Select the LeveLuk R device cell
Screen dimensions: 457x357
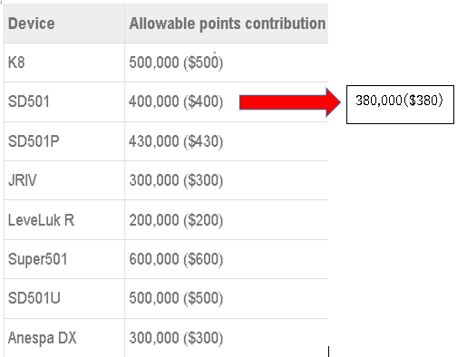[x=64, y=220]
